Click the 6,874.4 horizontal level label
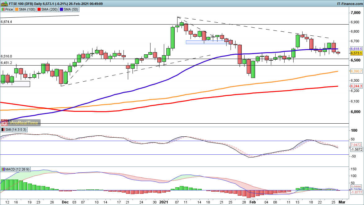This screenshot has height=205, width=364. coord(6,22)
